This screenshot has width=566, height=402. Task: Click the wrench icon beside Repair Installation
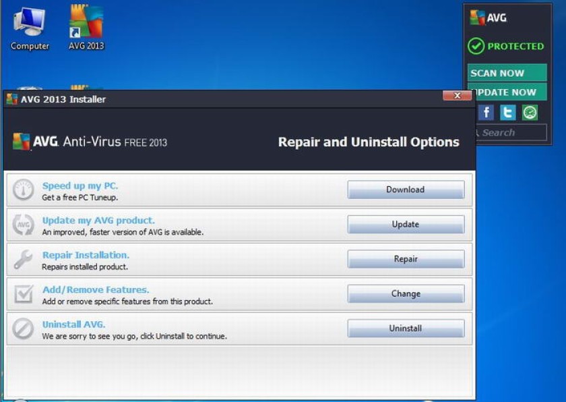(23, 259)
